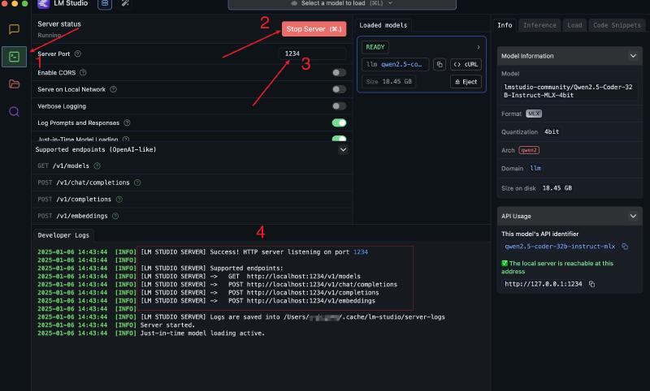Viewport: 650px width, 391px height.
Task: Click the Size 18.45 GB label in model card
Action: pos(388,82)
